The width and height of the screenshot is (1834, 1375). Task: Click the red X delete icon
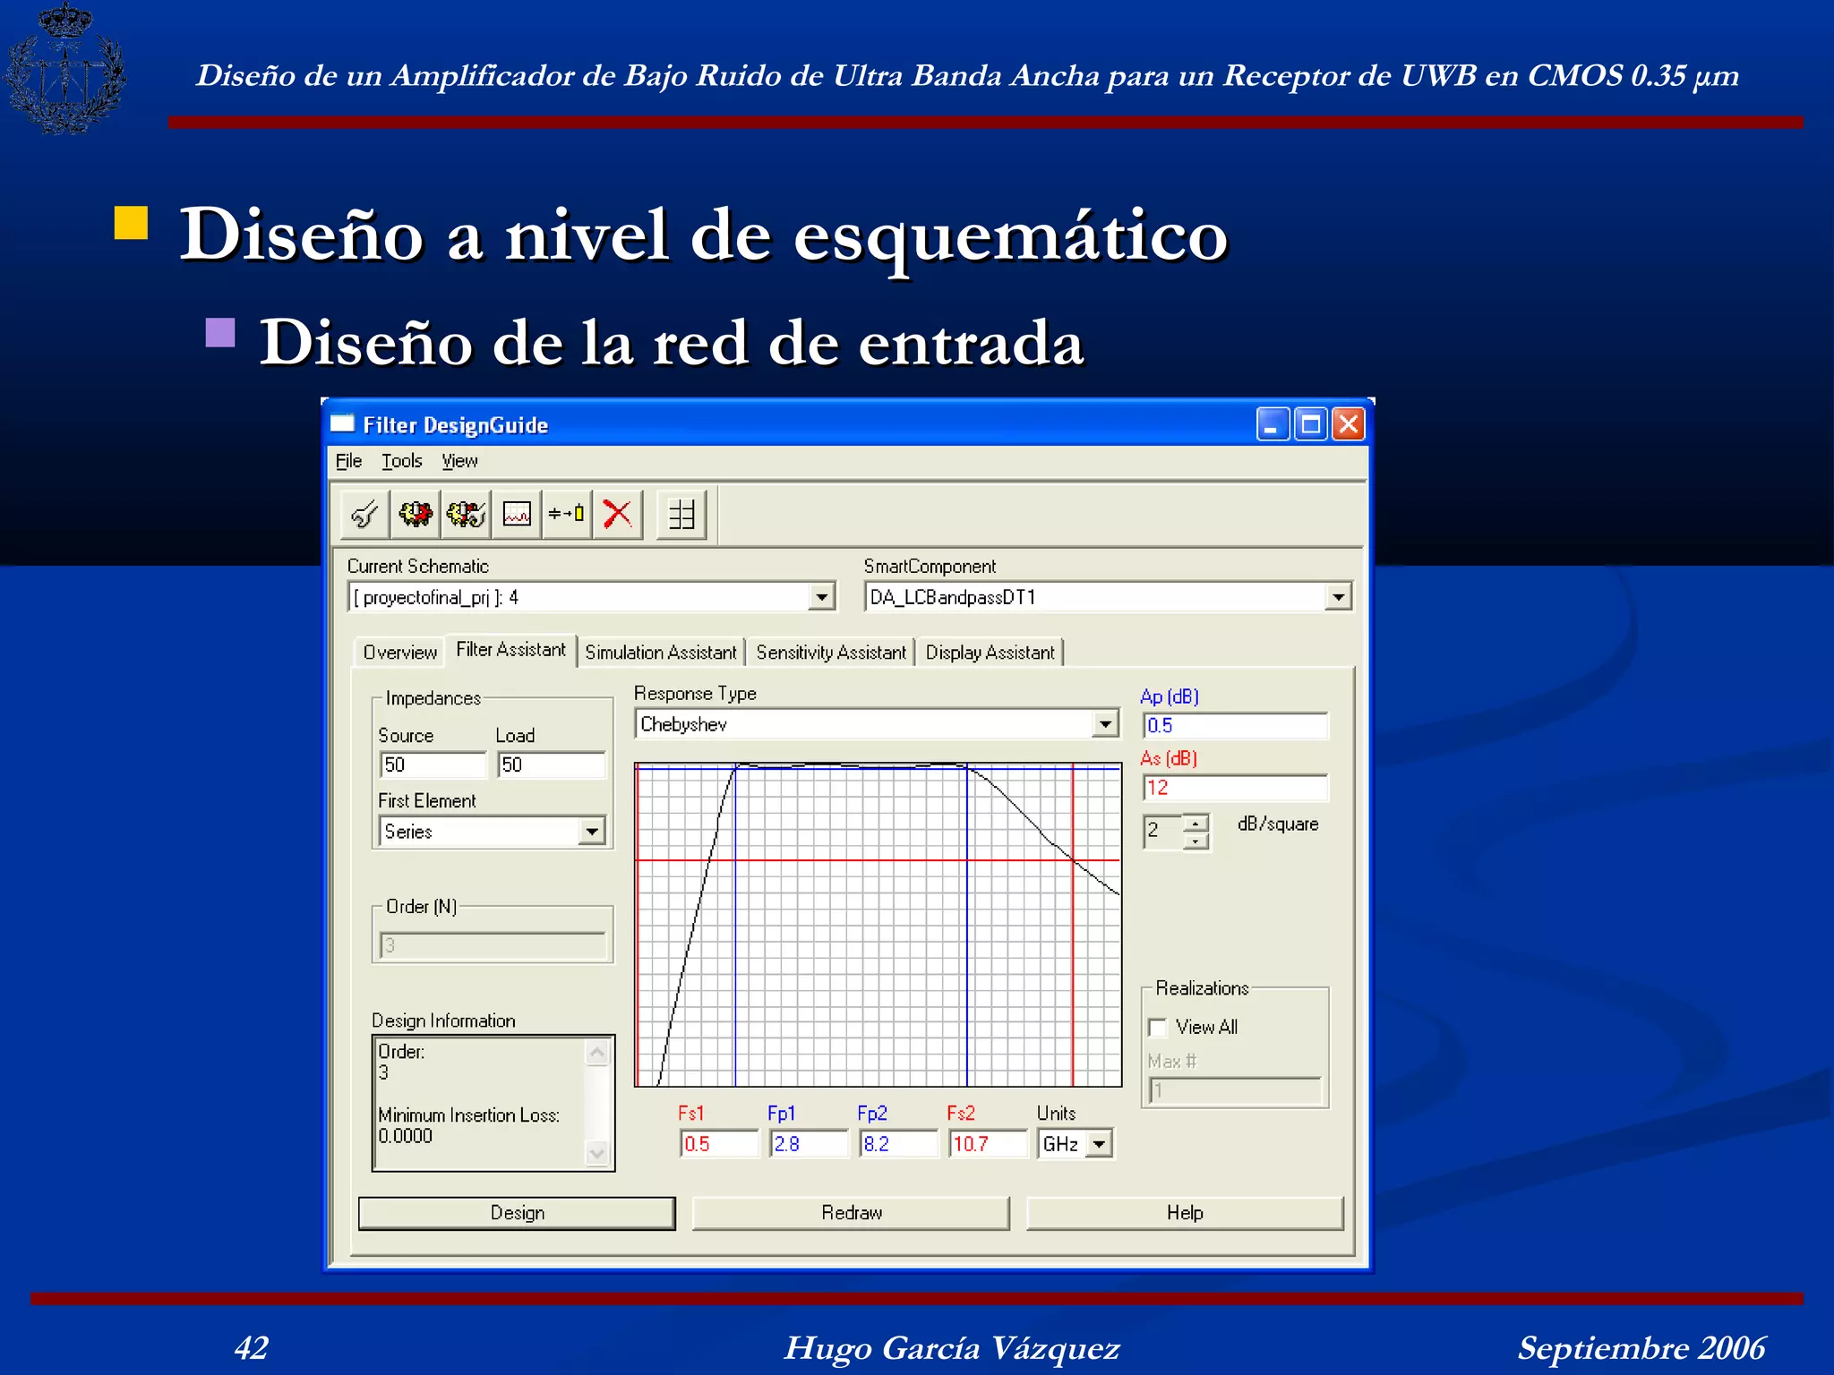click(x=618, y=515)
